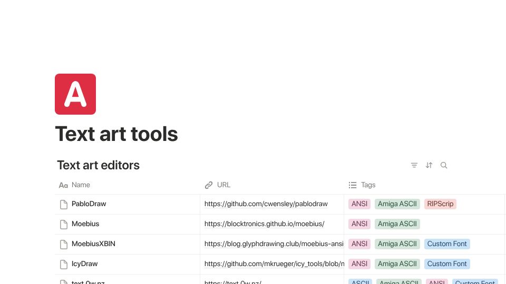Click Amiga ASCII tag in IcyDraw row

[397, 263]
